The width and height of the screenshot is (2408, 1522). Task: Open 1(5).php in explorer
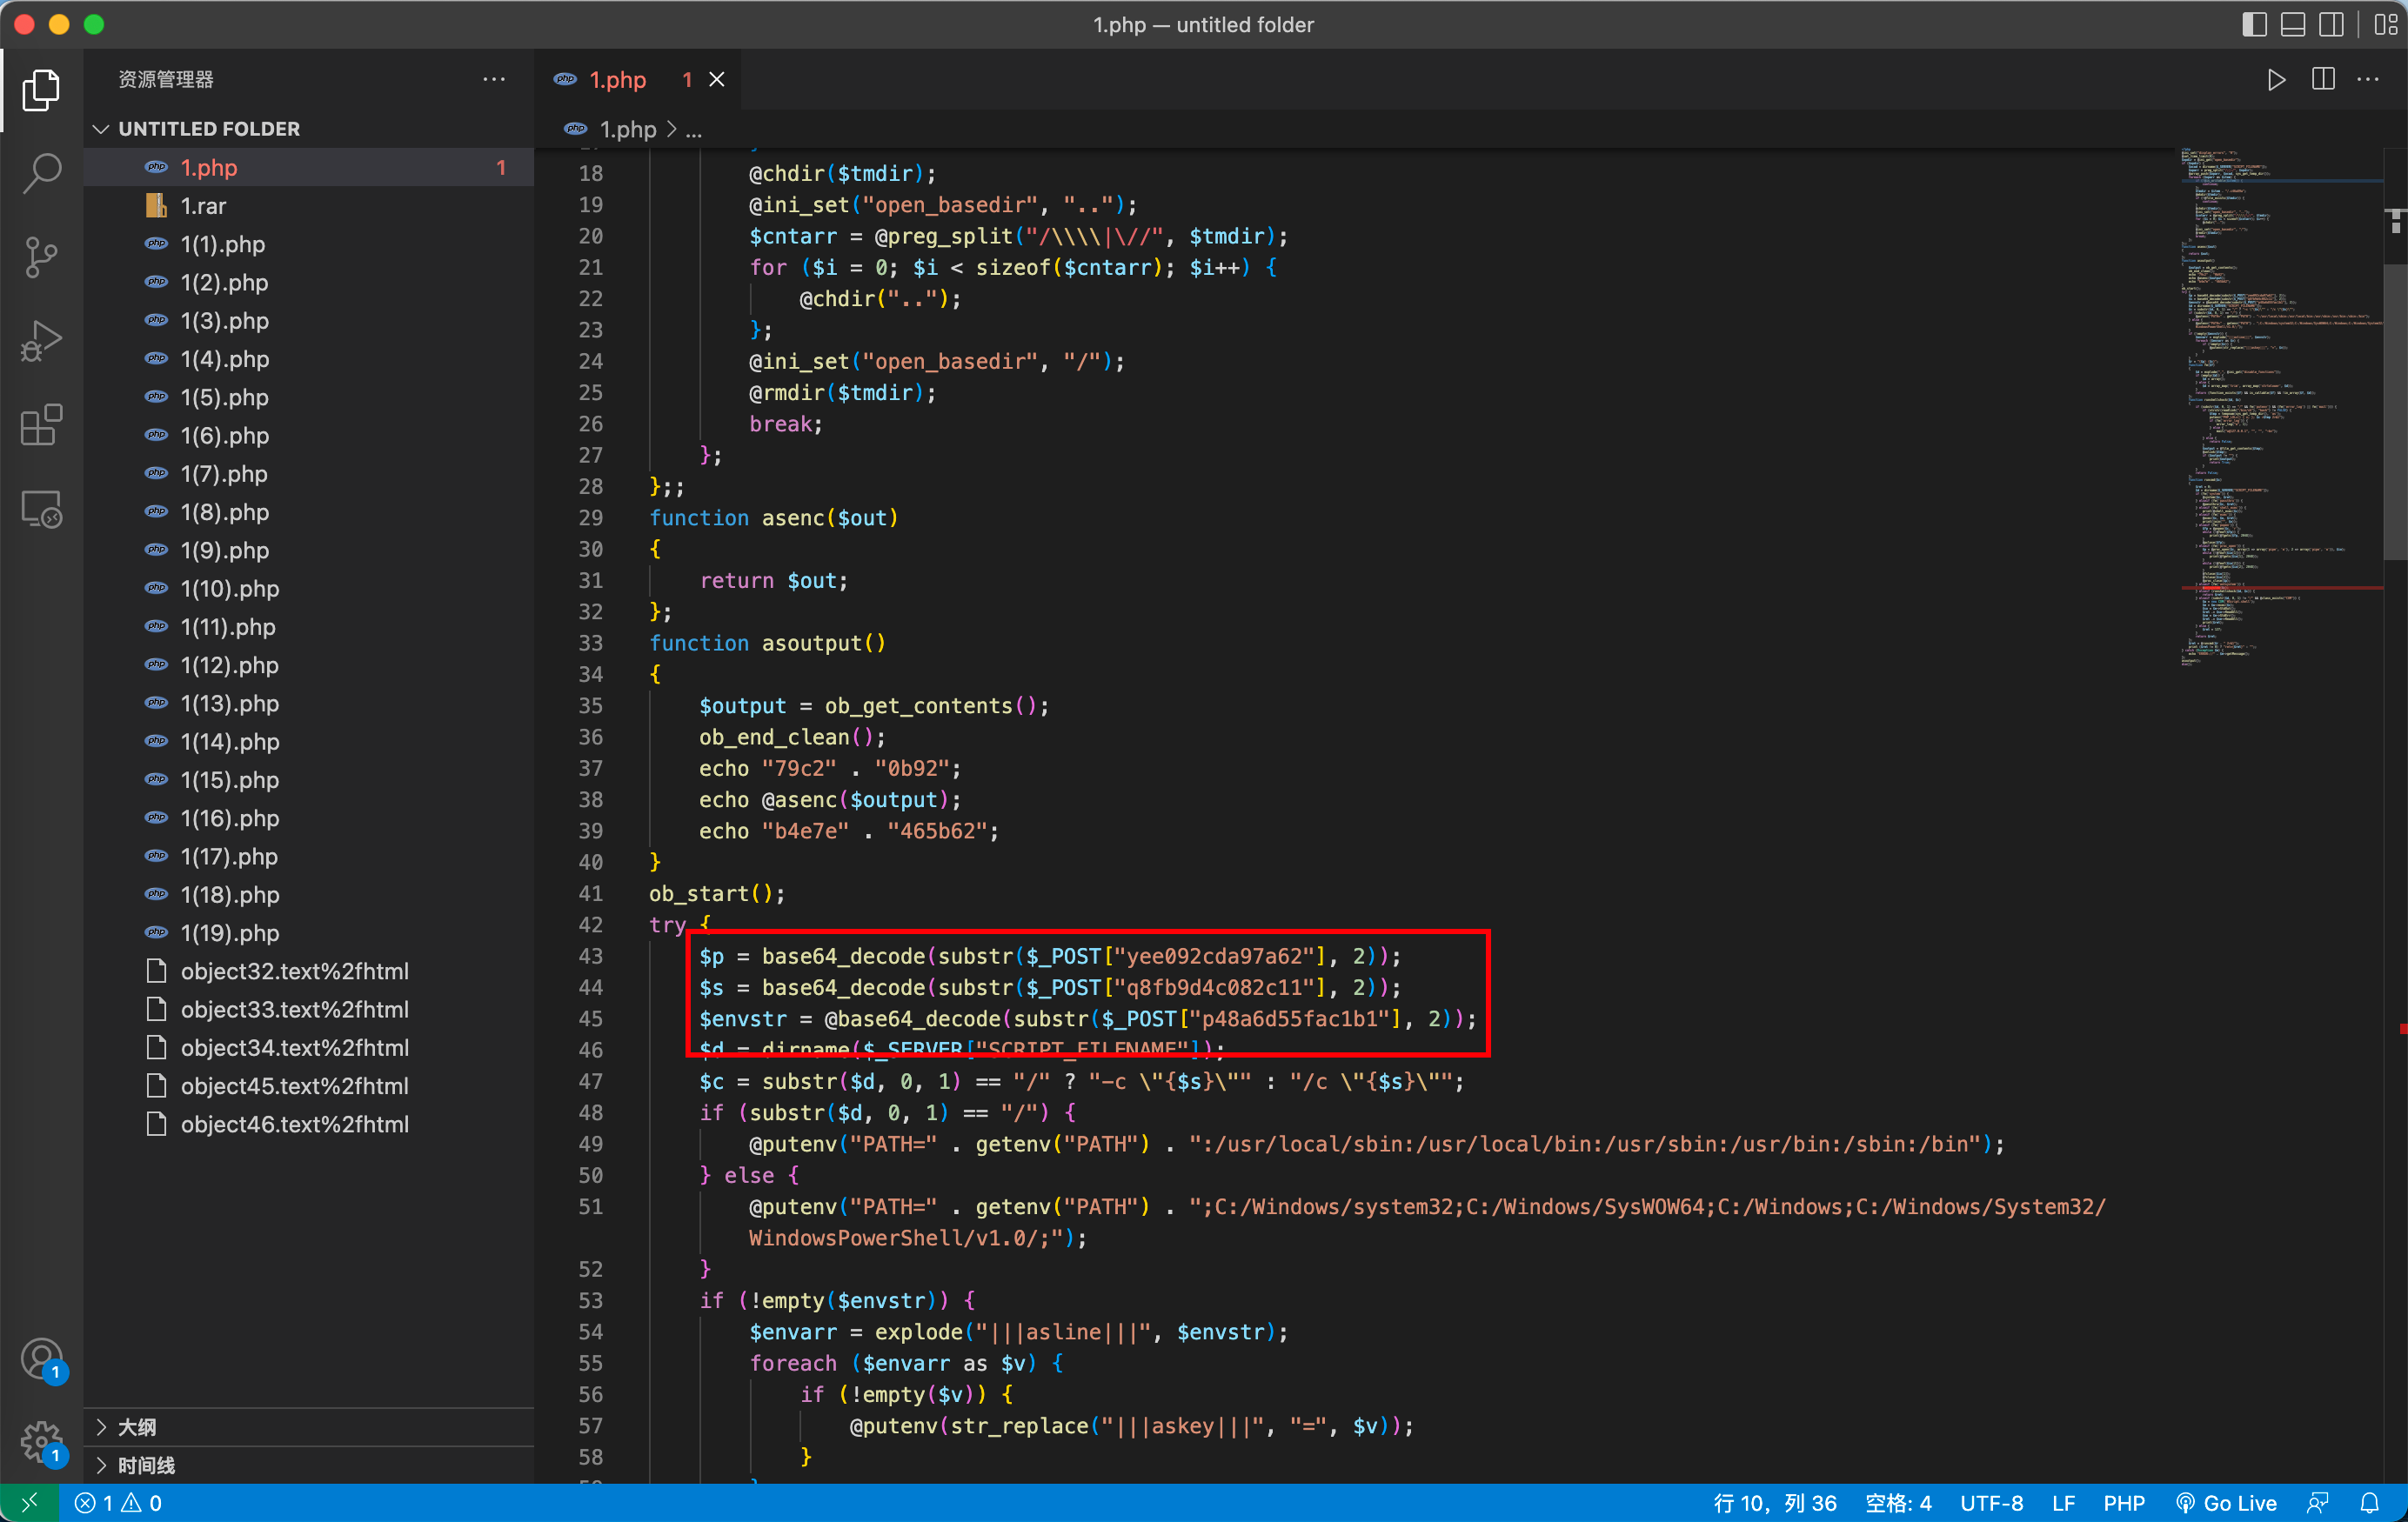point(309,397)
